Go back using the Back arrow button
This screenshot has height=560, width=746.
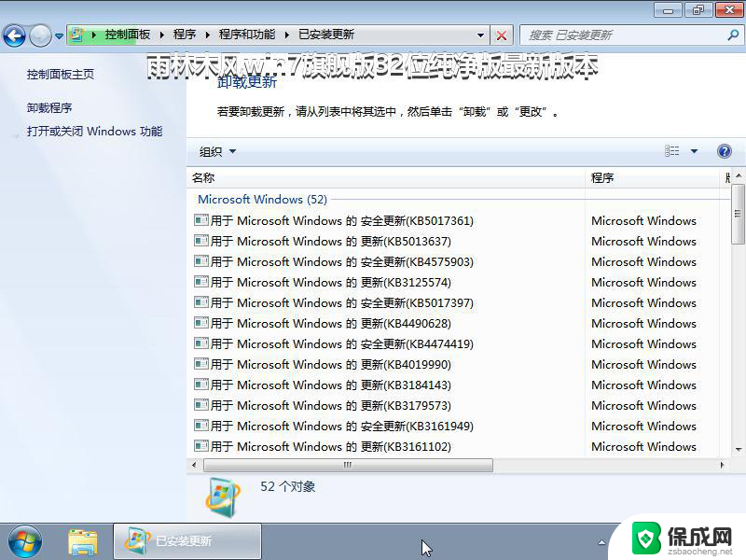[14, 35]
